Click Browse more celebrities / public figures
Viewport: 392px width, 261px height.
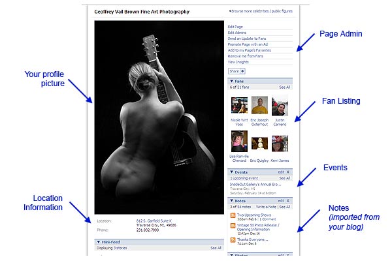pyautogui.click(x=262, y=11)
